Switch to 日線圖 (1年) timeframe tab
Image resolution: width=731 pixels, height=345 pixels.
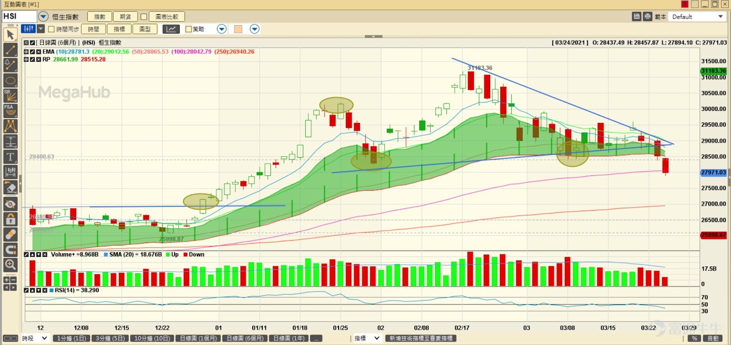[x=289, y=339]
